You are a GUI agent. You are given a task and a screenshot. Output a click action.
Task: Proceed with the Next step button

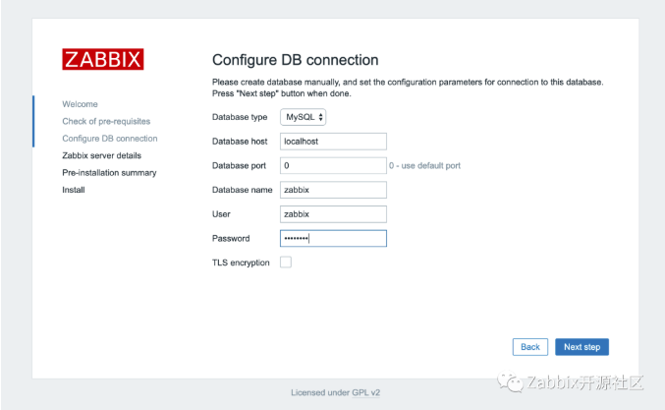click(582, 347)
